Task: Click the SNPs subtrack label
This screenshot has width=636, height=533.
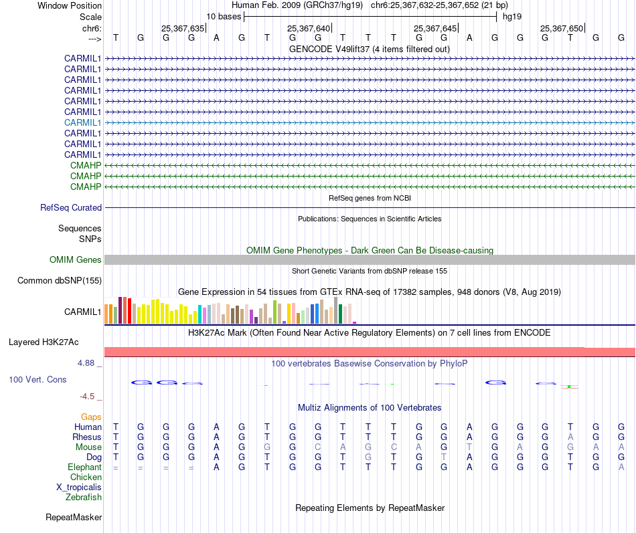Action: (90, 239)
